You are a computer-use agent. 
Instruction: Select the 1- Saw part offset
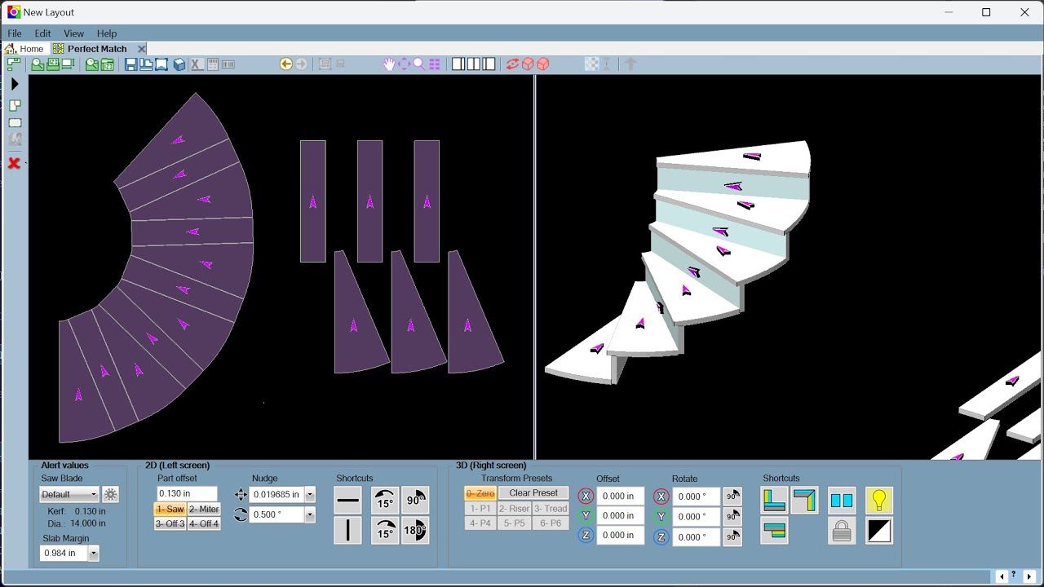(x=170, y=510)
